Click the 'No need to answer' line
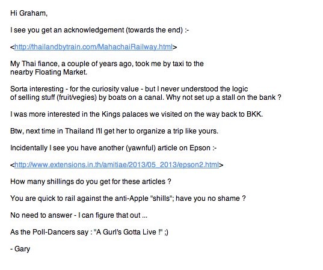This screenshot has width=323, height=270. (79, 215)
